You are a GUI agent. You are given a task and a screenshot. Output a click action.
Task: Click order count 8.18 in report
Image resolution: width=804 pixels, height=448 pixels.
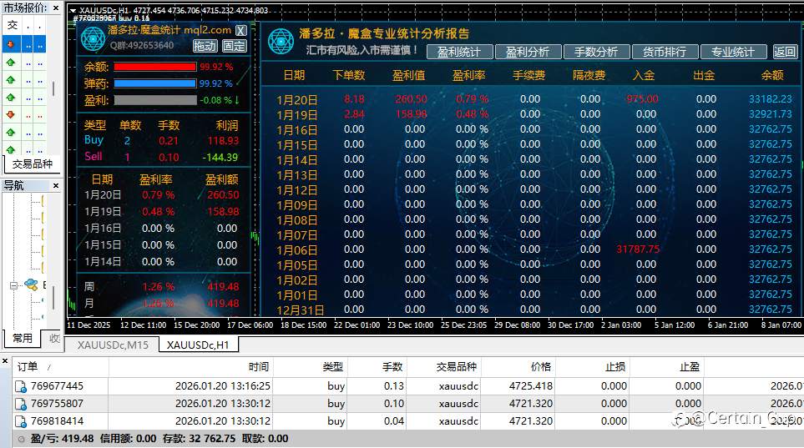(354, 99)
